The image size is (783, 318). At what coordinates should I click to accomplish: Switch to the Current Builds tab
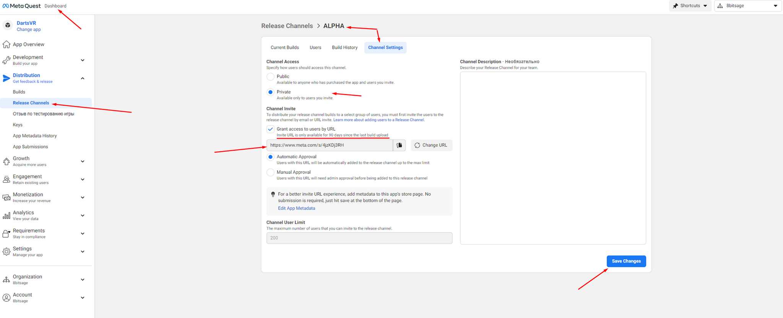pos(285,48)
